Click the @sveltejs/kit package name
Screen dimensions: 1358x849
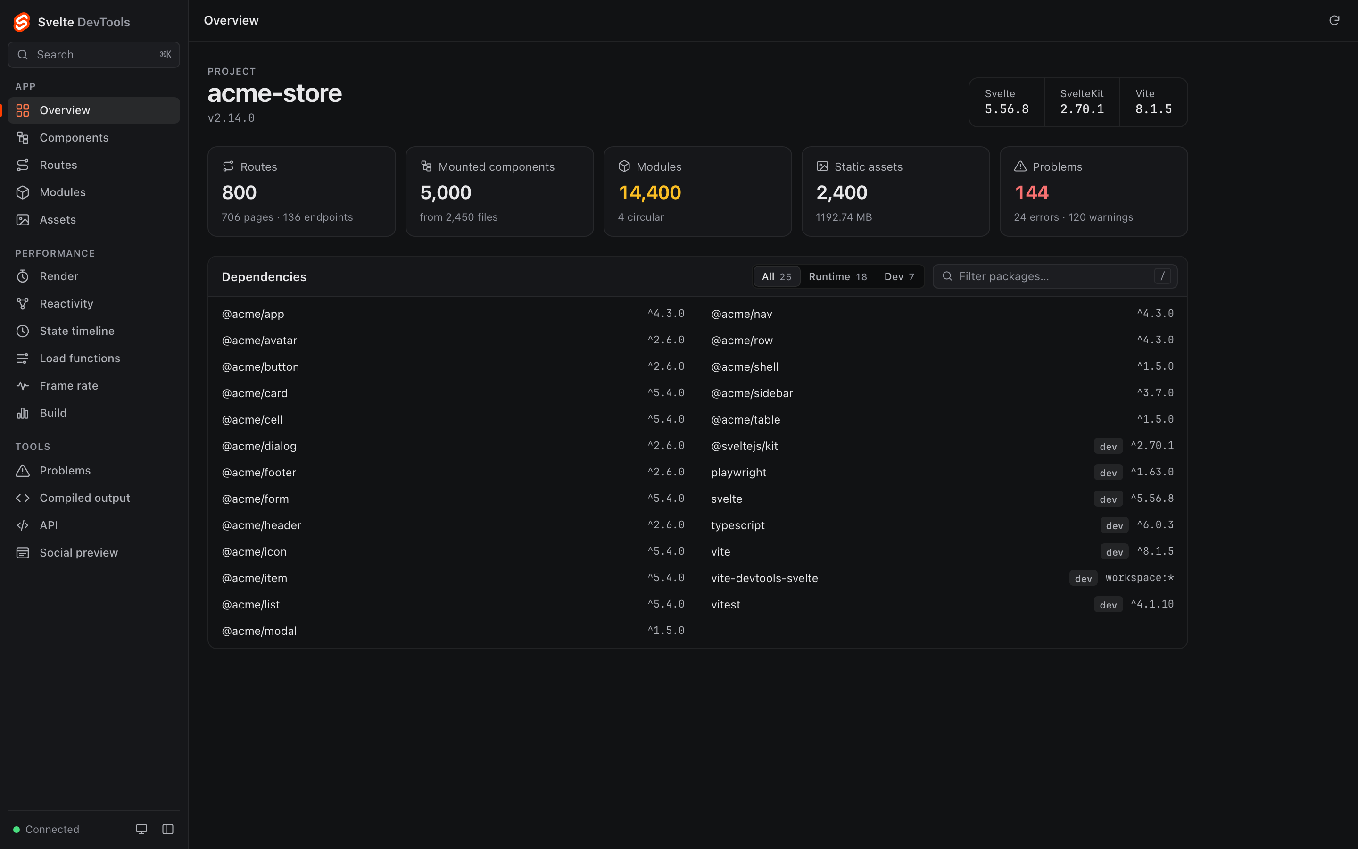point(744,446)
